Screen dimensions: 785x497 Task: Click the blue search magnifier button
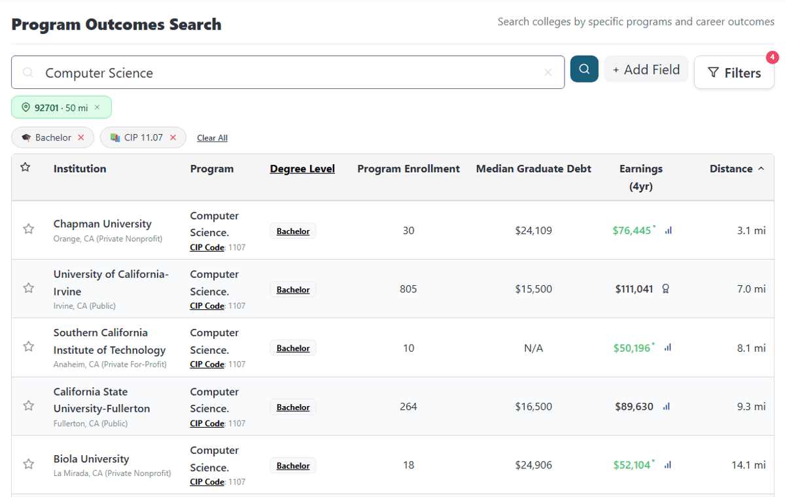pos(584,69)
